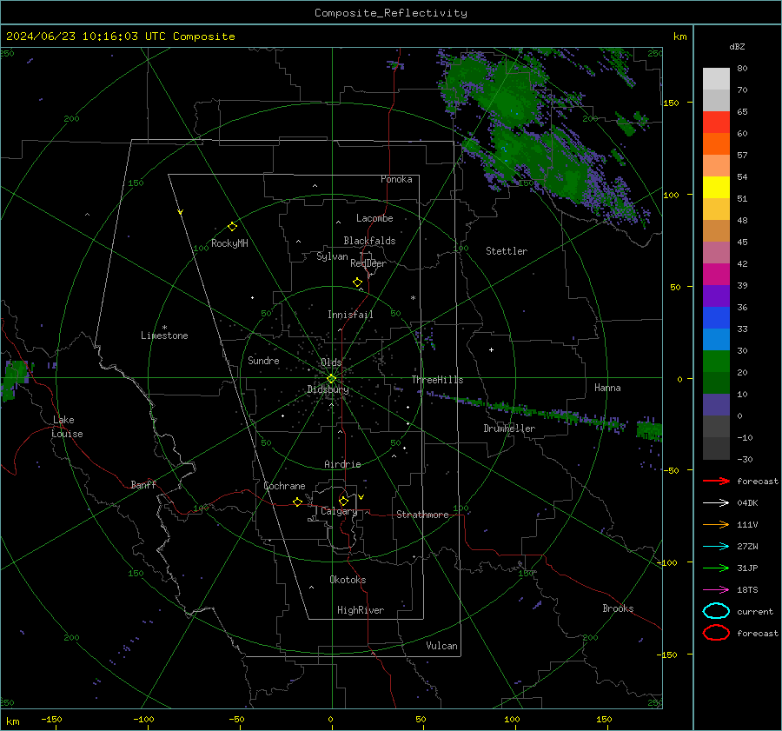Pick the blue 36 dBZ color swatch
Image resolution: width=782 pixels, height=731 pixels.
(716, 318)
